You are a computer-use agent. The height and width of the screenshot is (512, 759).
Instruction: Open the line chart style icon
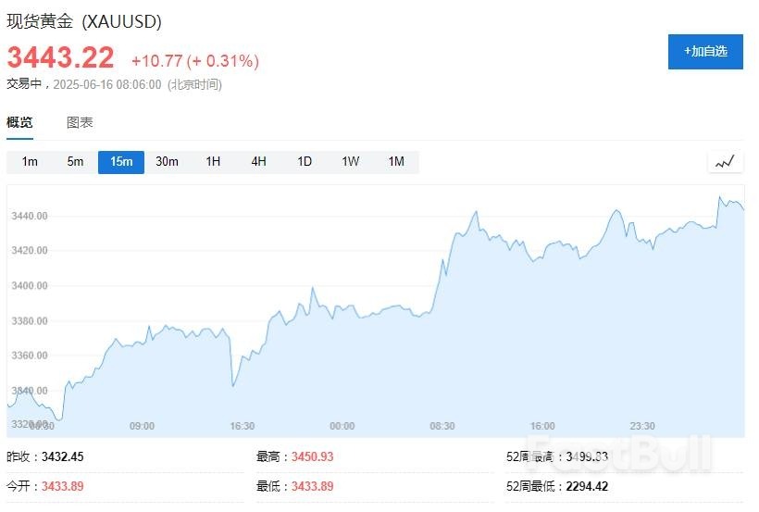[725, 162]
